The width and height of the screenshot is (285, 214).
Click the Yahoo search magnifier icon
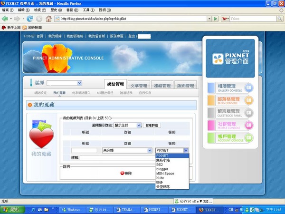pos(280,19)
